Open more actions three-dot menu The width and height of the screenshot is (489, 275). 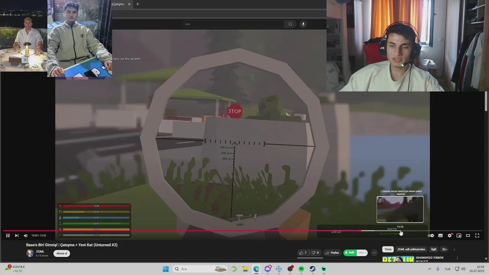pos(374,252)
